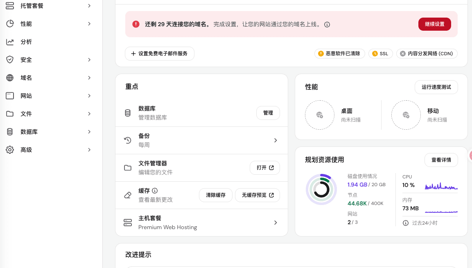
Task: Click the hosting plan server icon in sidebar
Action: pos(10,6)
